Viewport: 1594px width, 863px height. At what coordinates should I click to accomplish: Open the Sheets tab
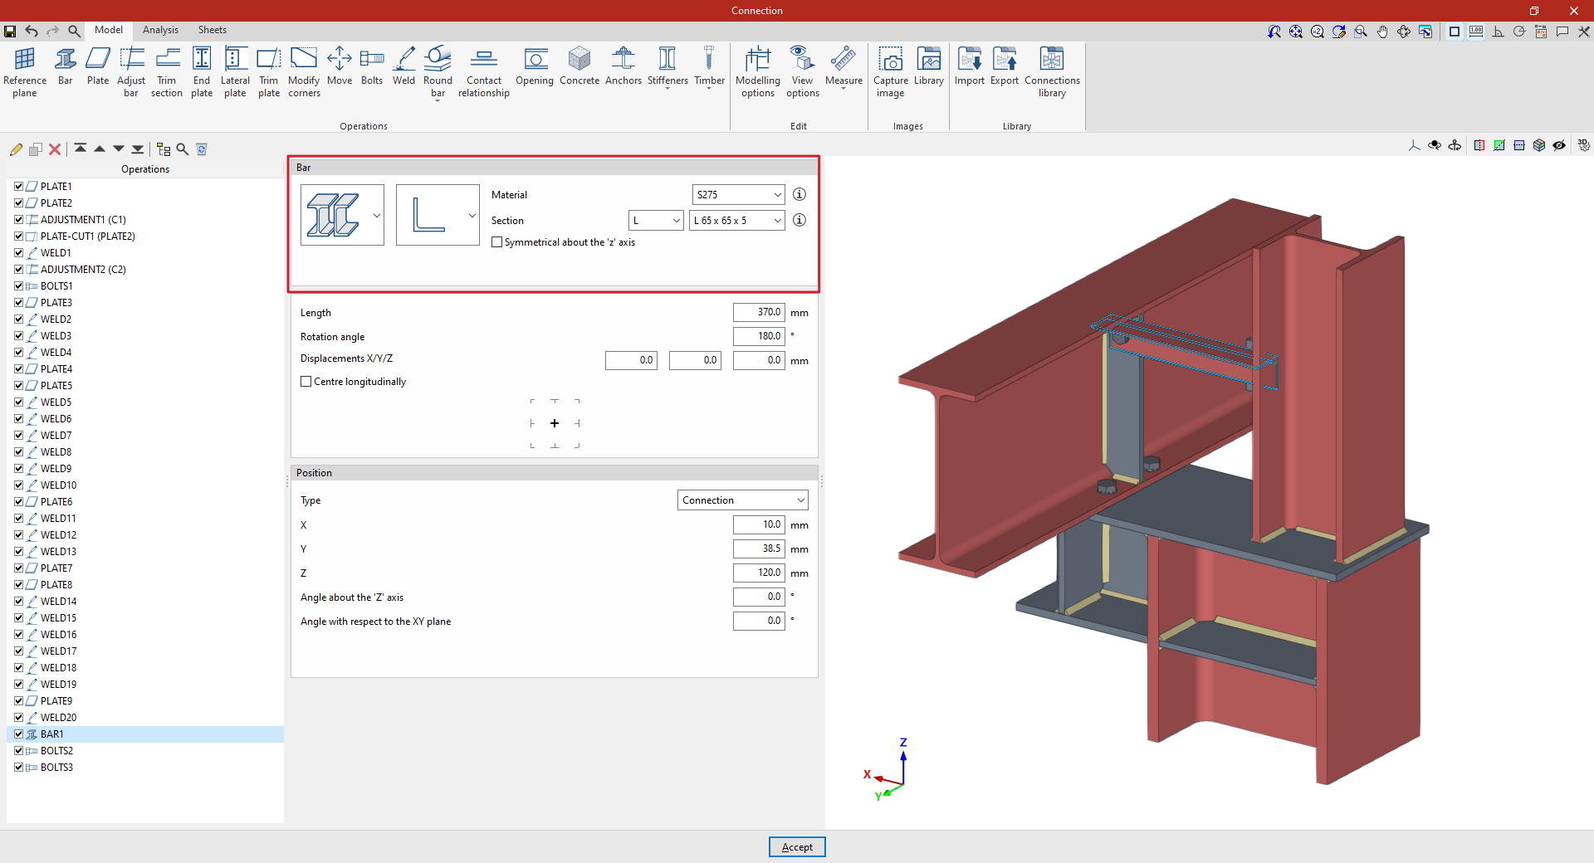(x=212, y=30)
